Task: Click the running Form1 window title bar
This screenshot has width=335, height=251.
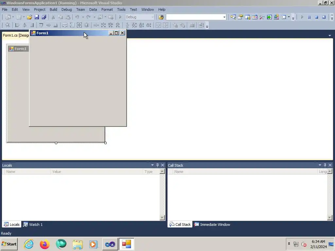Action: tap(78, 33)
